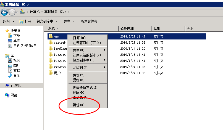Viewport: 223px width, 130px height.
Task: Sort by 名称 column header
Action: (x=81, y=29)
